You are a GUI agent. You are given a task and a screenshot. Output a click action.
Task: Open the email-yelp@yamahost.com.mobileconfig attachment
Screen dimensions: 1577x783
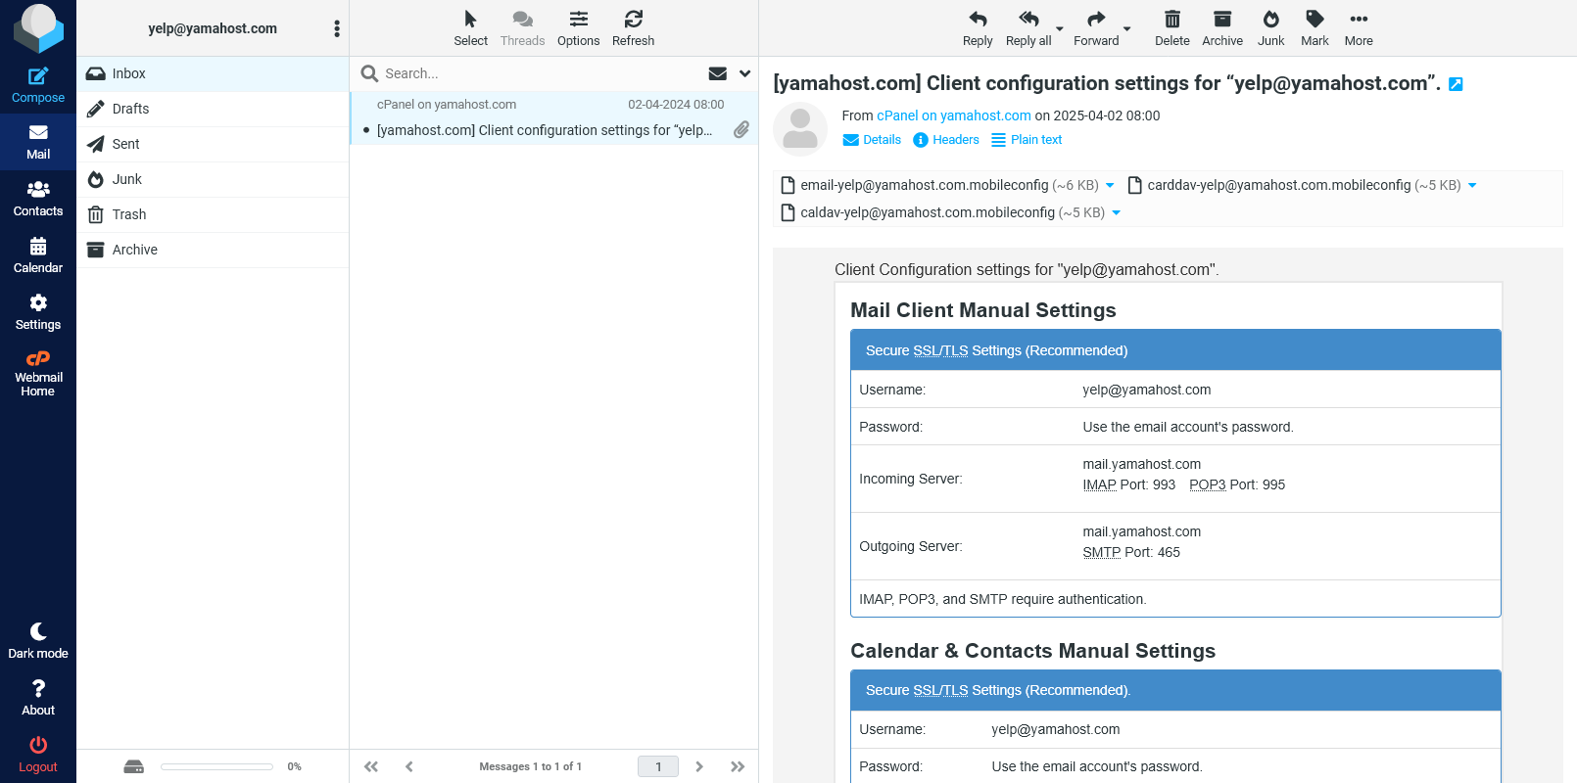coord(939,185)
